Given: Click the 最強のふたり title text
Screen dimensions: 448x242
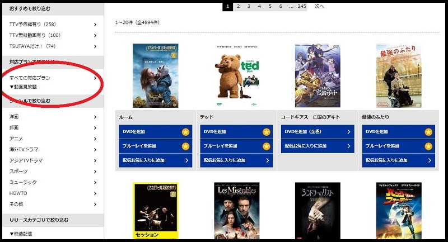Looking at the screenshot, I should (x=375, y=117).
